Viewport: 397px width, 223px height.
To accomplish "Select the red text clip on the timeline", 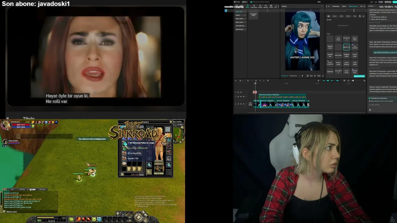I will click(255, 92).
